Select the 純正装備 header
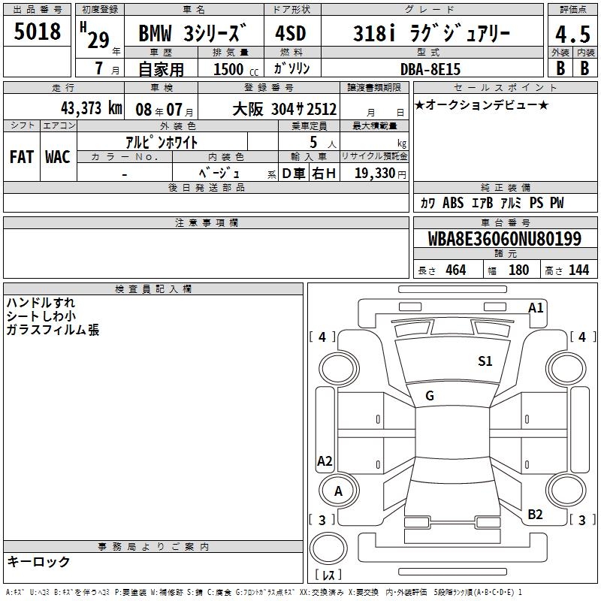Screen dimensions: 601x601 [x=505, y=187]
